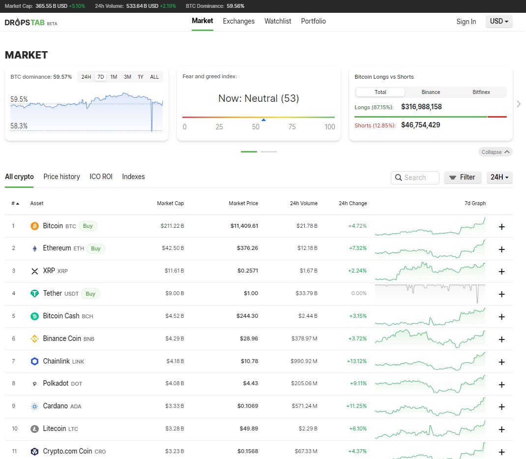Add Crypto.com Coin to watchlist with plus icon
The height and width of the screenshot is (459, 526).
click(x=501, y=452)
